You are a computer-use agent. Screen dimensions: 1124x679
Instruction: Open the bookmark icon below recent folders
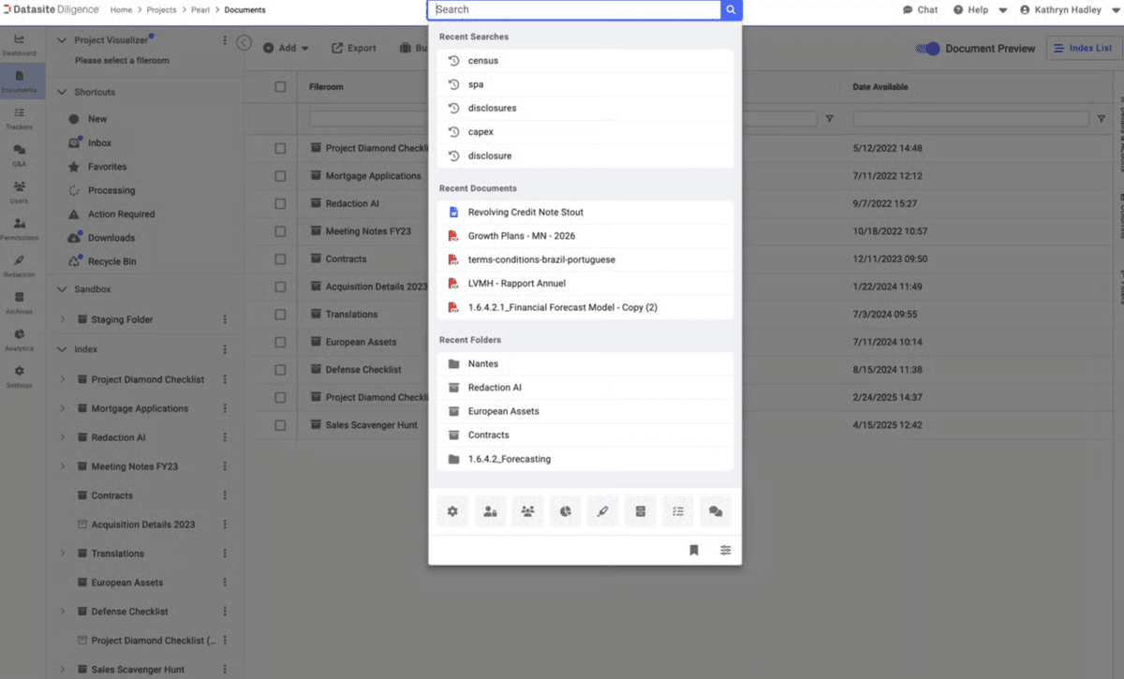pos(694,550)
